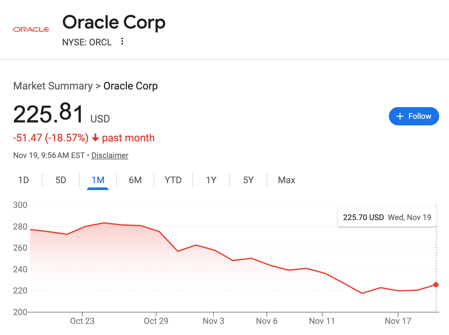Click the Oct 29 label on chart axis

(x=156, y=321)
